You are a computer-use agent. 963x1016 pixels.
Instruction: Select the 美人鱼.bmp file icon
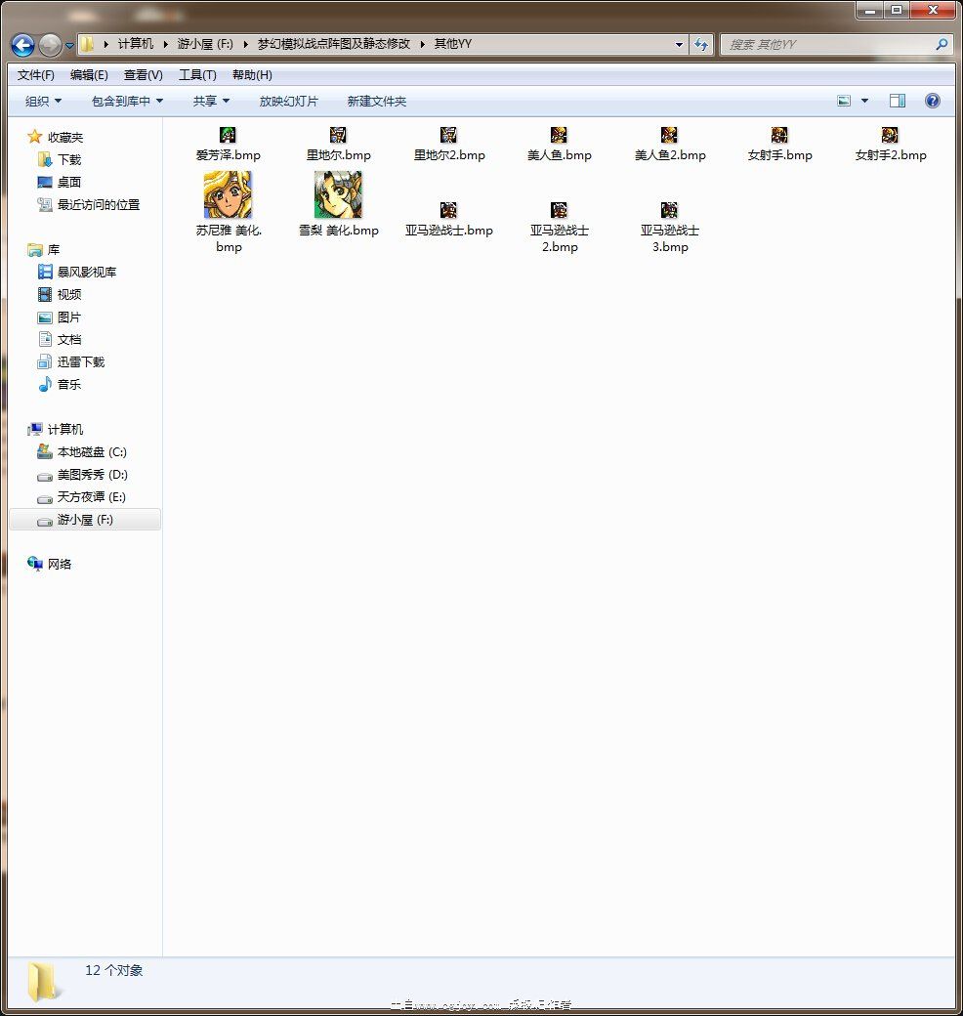click(x=559, y=135)
